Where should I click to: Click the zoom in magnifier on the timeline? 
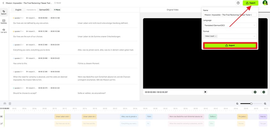265,104
